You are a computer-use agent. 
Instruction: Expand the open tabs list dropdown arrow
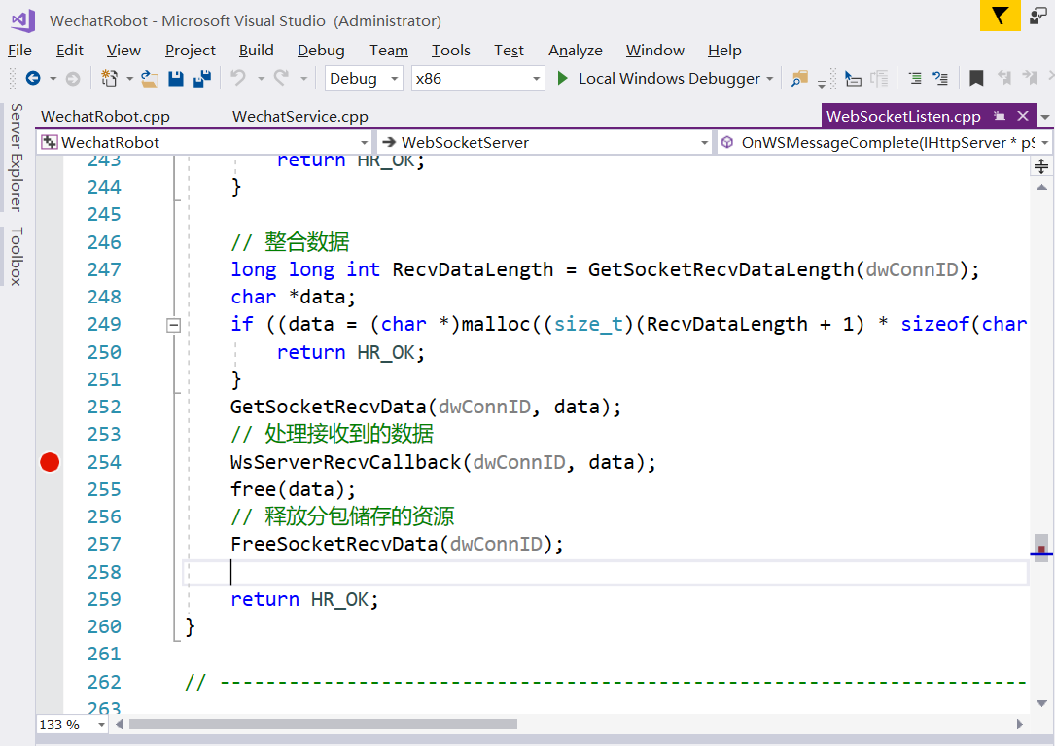[1045, 117]
